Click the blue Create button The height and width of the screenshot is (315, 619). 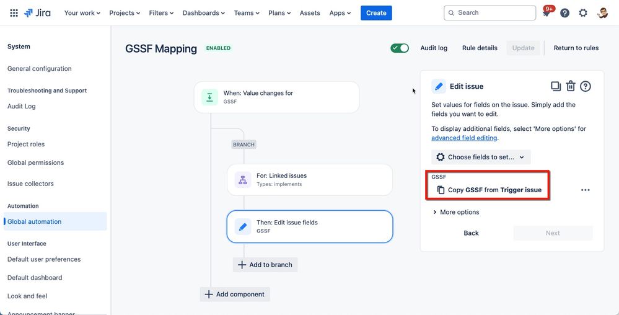coord(376,13)
